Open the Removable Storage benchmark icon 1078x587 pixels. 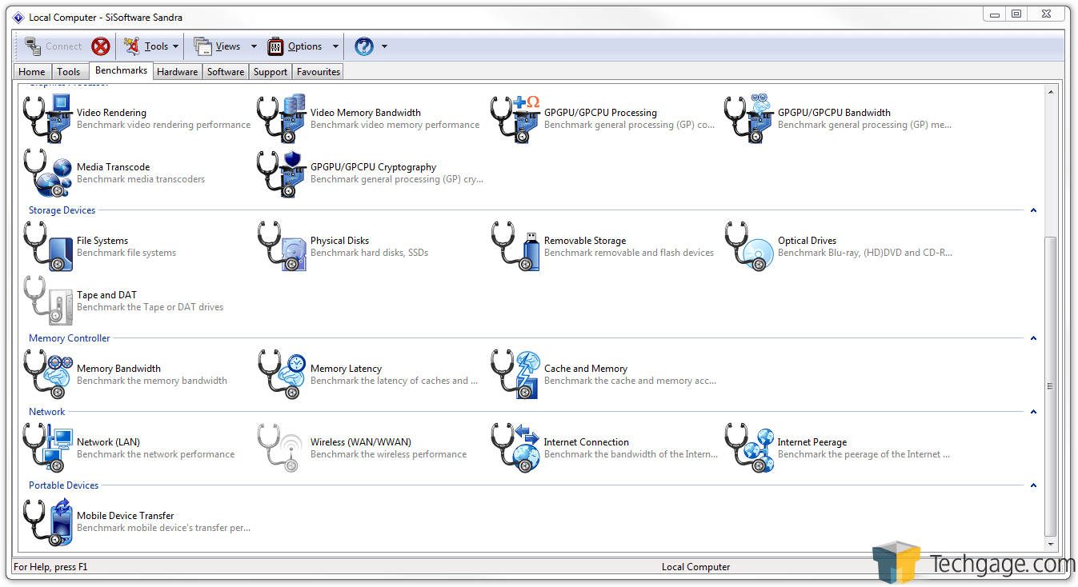515,246
